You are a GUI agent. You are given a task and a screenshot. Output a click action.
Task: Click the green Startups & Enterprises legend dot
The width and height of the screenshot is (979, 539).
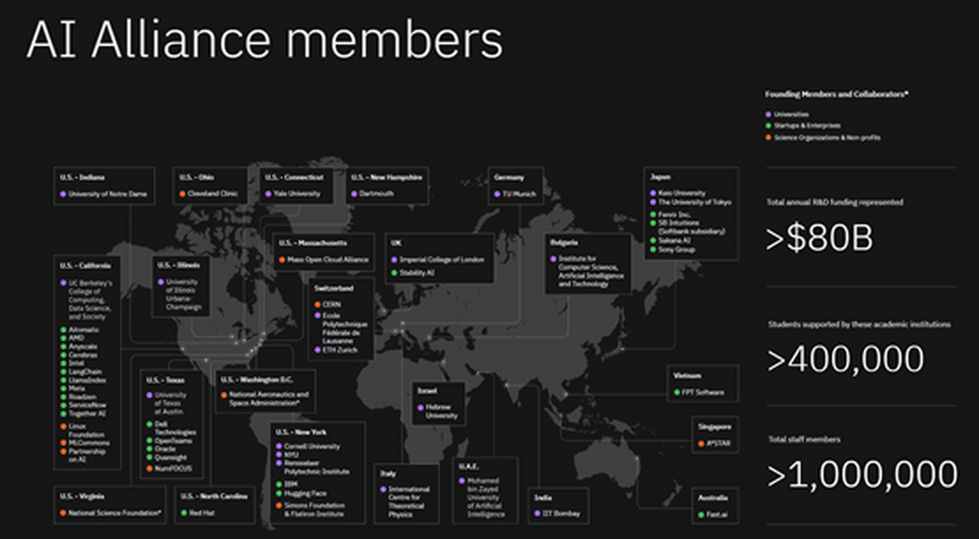768,126
